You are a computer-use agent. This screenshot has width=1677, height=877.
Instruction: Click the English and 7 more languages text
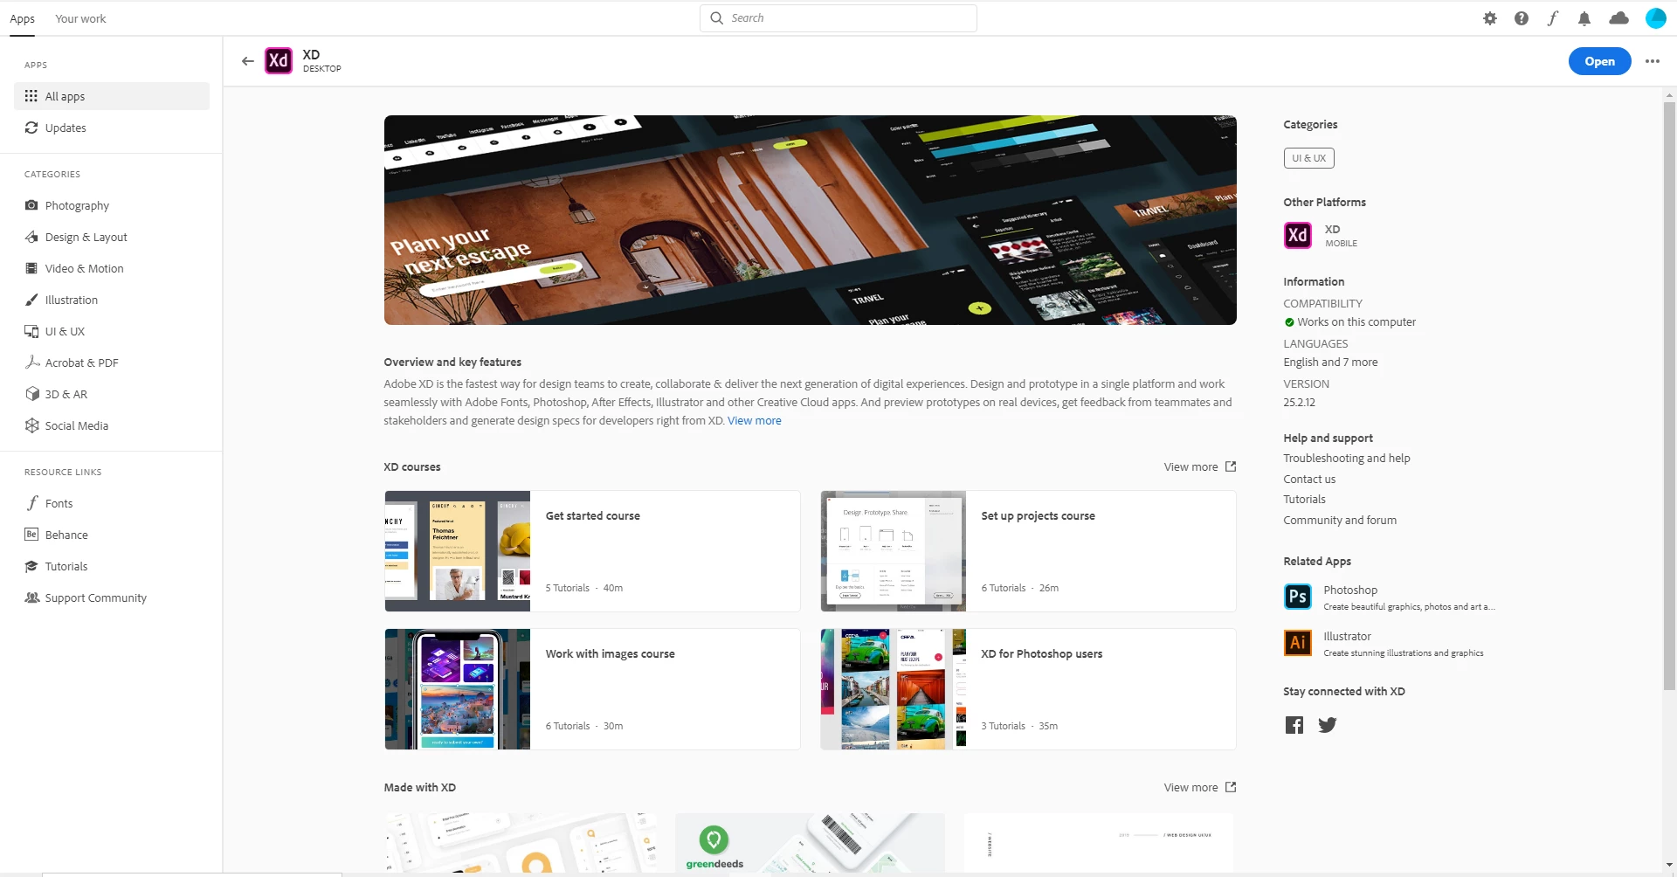click(x=1330, y=363)
